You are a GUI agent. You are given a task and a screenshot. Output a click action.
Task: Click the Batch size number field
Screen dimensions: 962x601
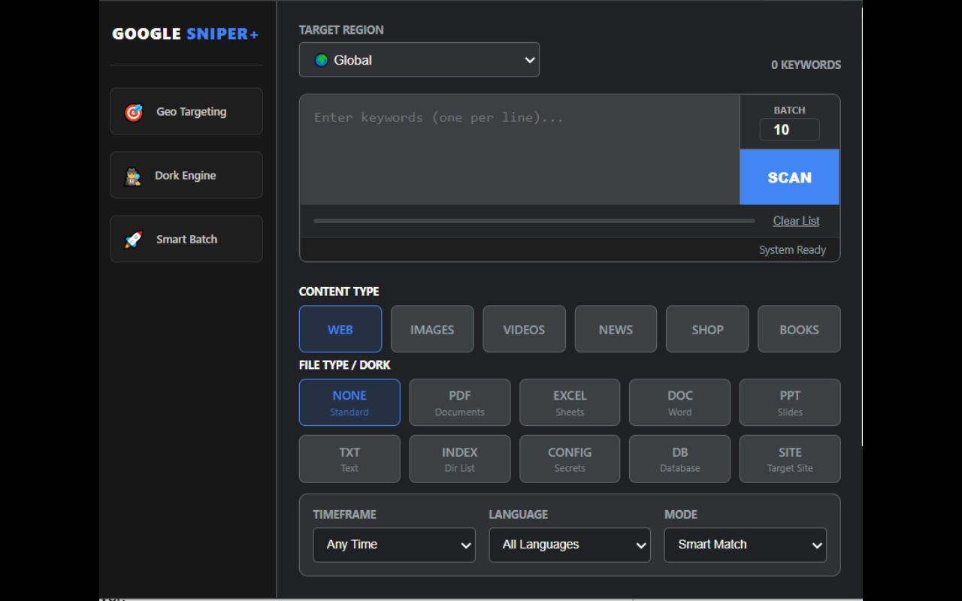click(x=789, y=130)
